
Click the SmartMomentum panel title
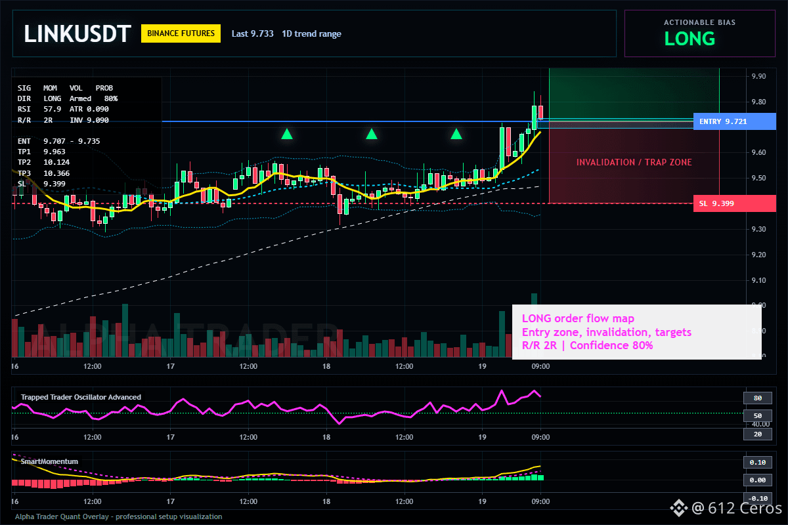point(49,462)
